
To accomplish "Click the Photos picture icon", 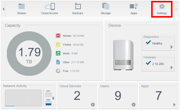I will (58, 44).
